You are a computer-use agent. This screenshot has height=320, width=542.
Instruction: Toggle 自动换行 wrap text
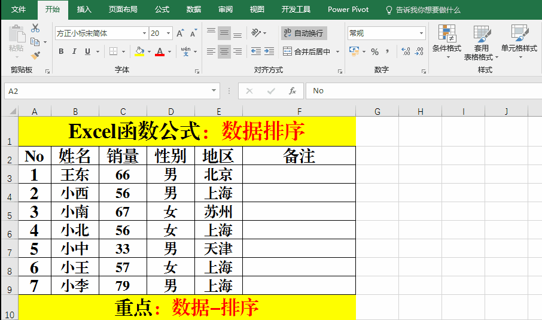[303, 33]
